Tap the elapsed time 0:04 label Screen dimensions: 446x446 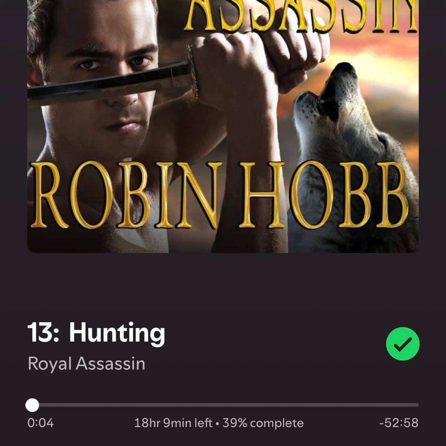click(x=40, y=423)
